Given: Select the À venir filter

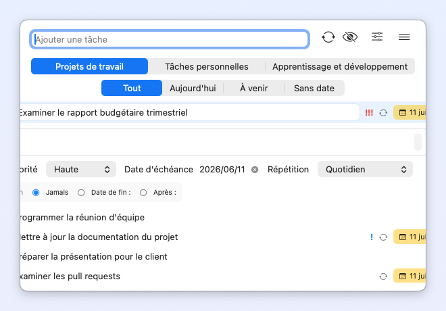Looking at the screenshot, I should (x=253, y=88).
